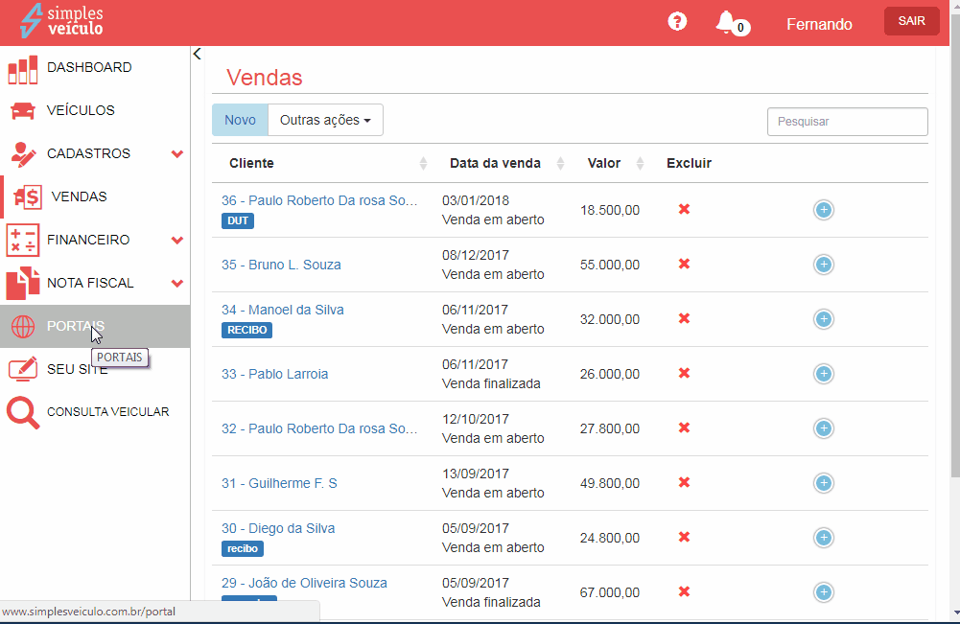Go to Vendas in sidebar
The height and width of the screenshot is (624, 960).
pyautogui.click(x=79, y=196)
